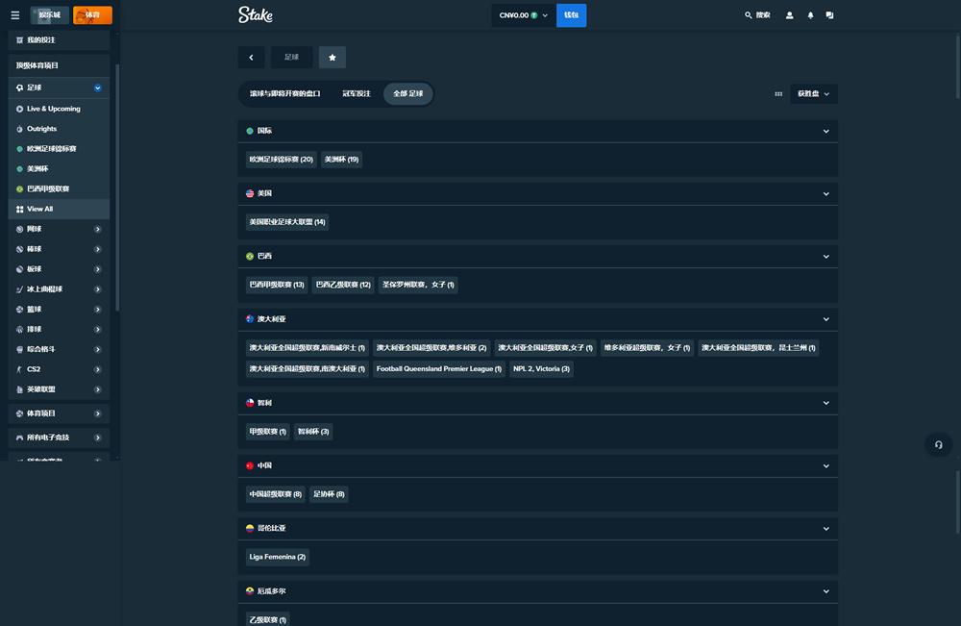The image size is (961, 626).
Task: Collapse the 国际 section chevron
Action: click(825, 131)
